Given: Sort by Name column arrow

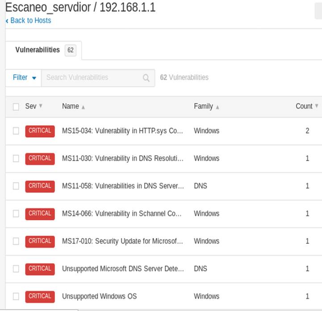Looking at the screenshot, I should tap(84, 107).
